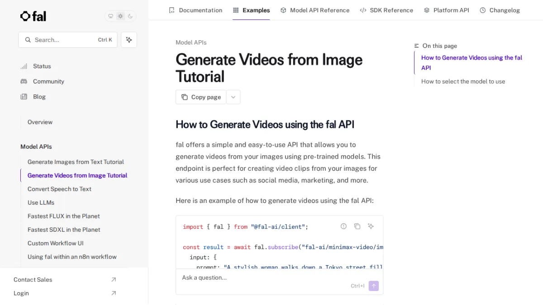Click the Model APIs breadcrumb text
The width and height of the screenshot is (543, 305).
[x=191, y=42]
